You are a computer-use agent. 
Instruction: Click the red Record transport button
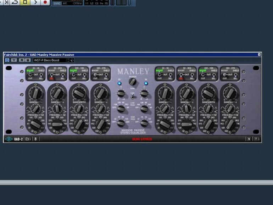[45, 2]
